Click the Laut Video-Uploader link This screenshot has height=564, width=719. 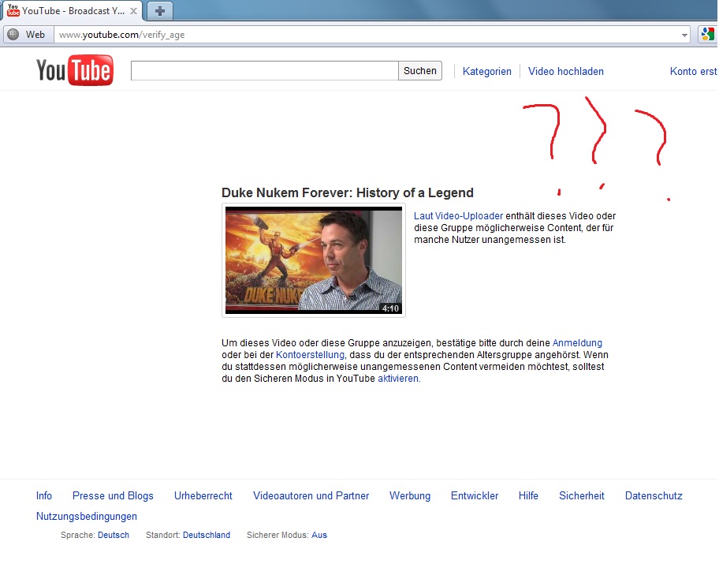(x=459, y=215)
